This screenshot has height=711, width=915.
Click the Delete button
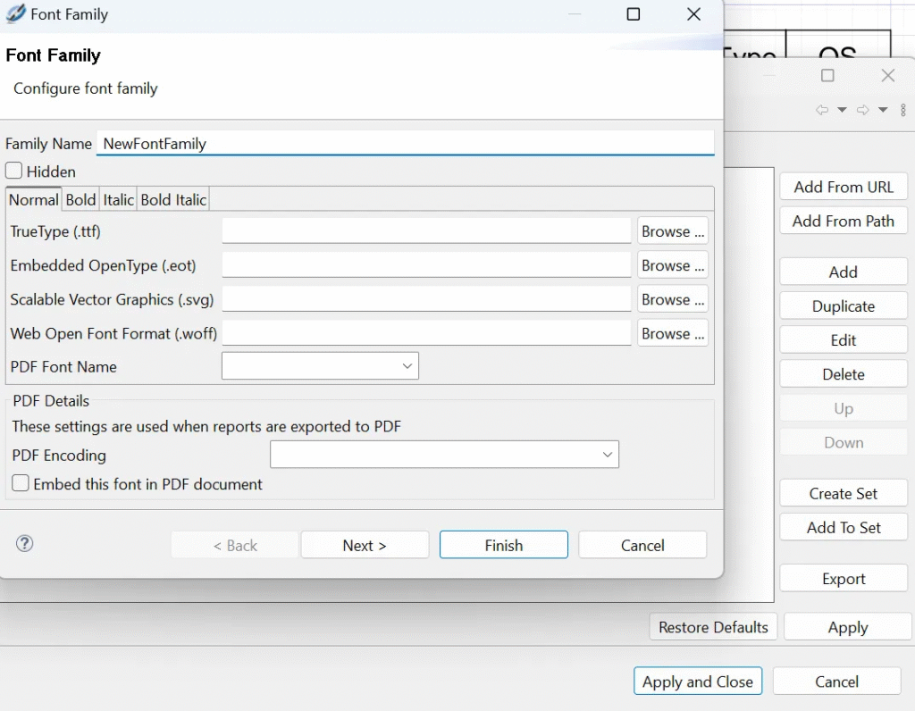(844, 374)
